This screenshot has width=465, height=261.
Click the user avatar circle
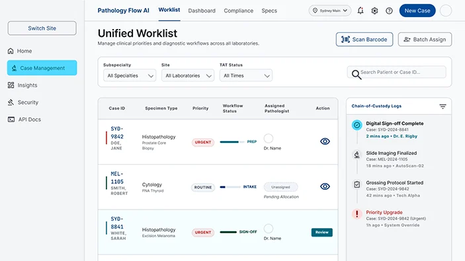coord(445,11)
